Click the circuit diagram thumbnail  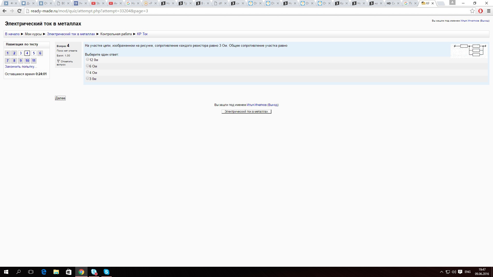click(x=469, y=51)
